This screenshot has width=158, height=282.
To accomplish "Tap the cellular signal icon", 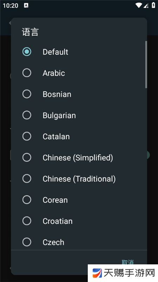I will point(146,5).
